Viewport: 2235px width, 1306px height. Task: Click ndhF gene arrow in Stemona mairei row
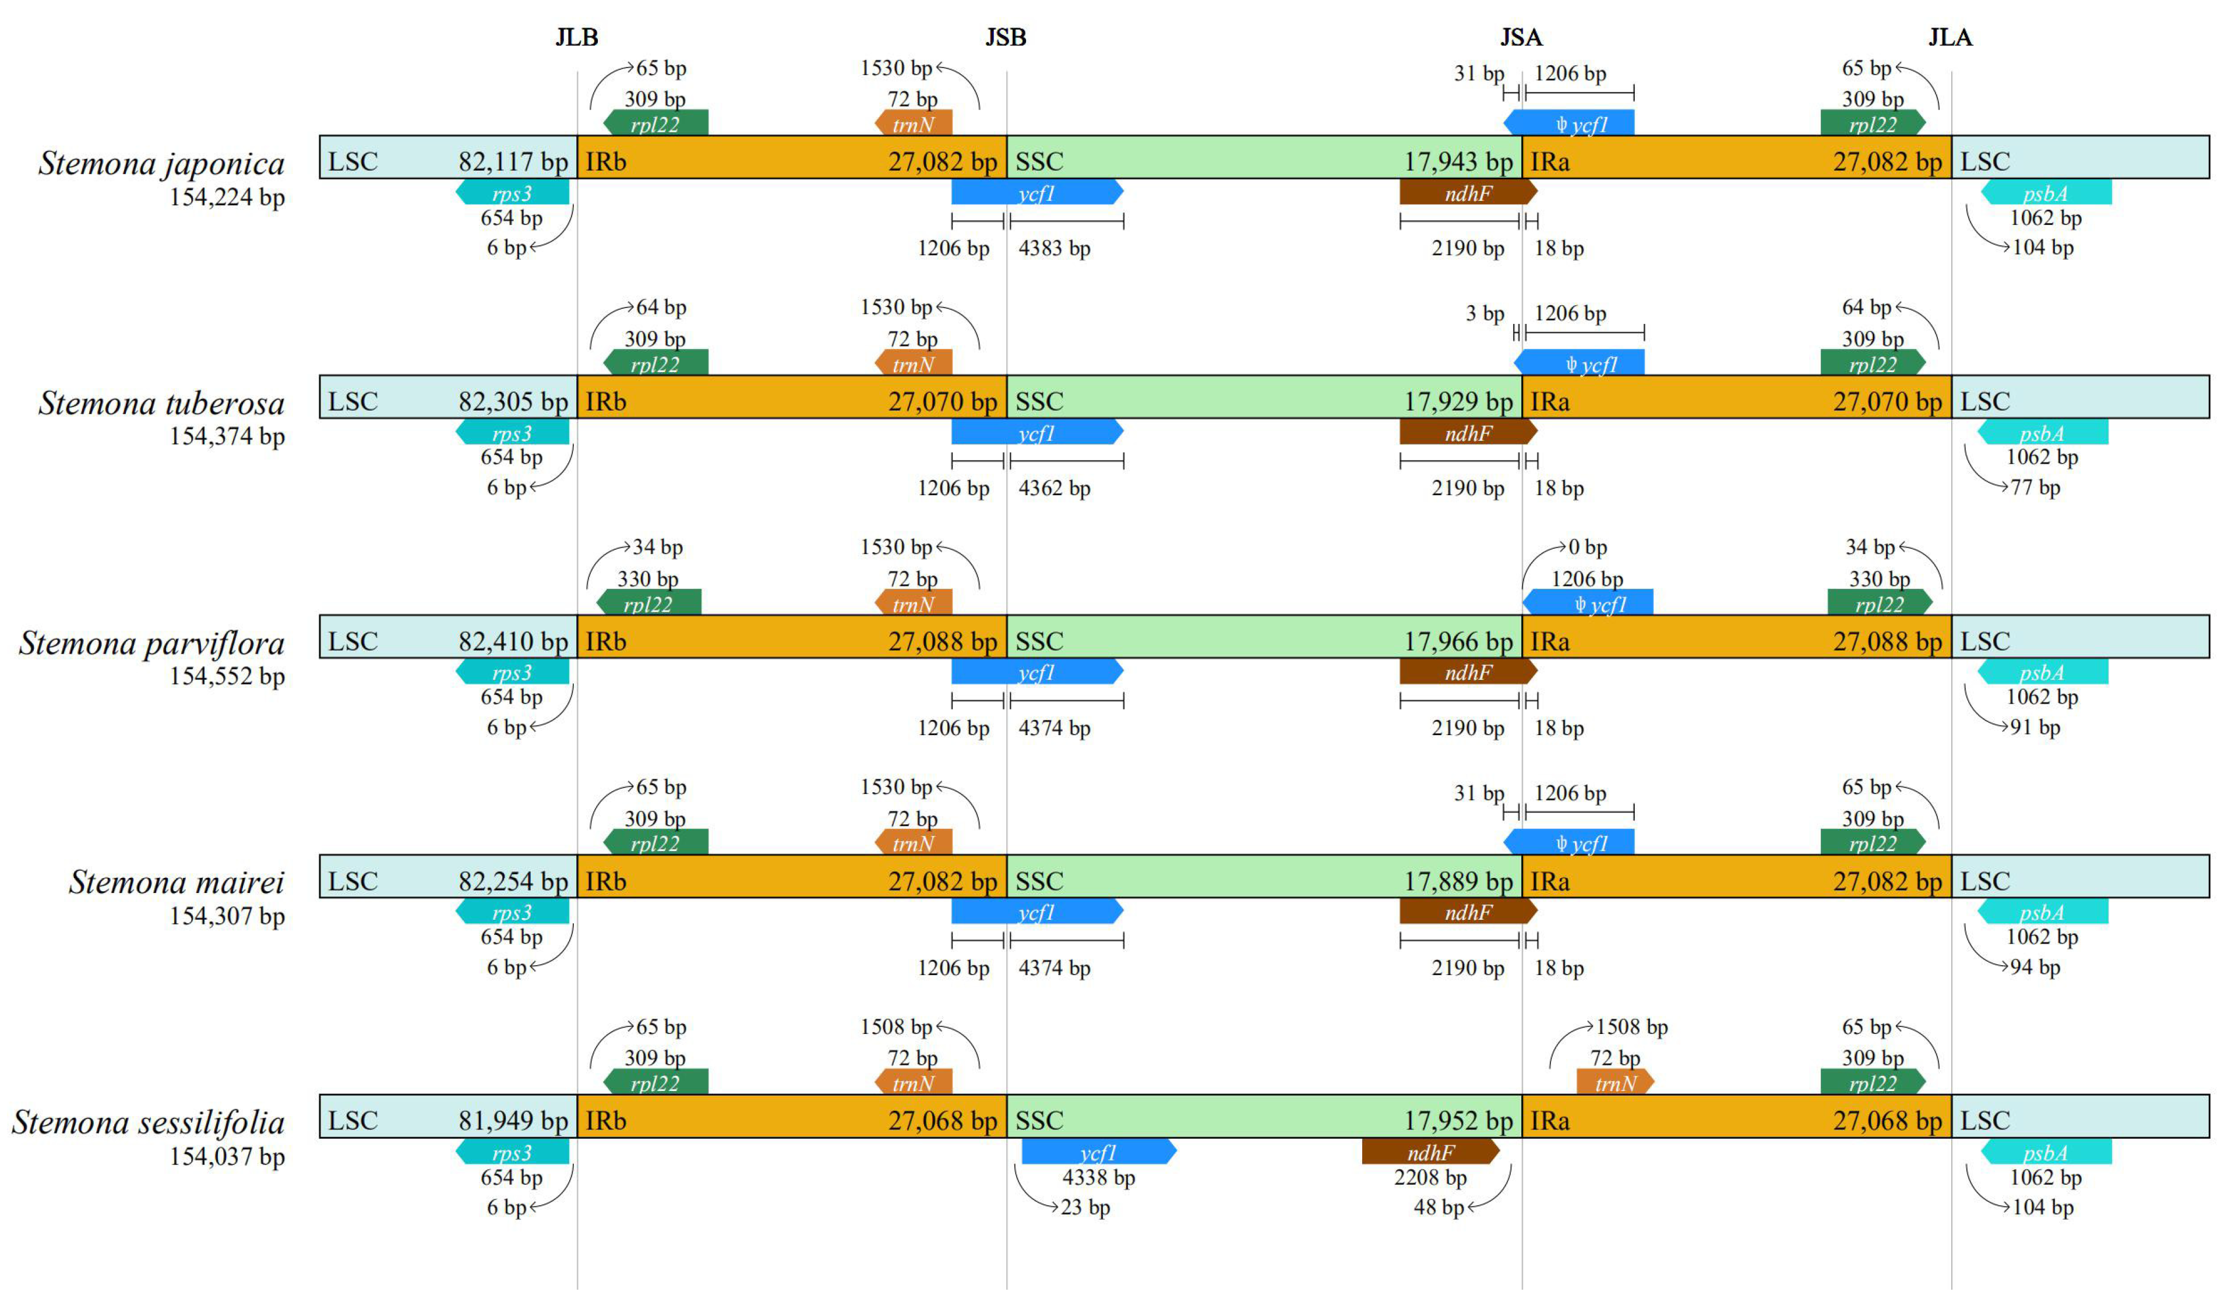click(x=1468, y=912)
